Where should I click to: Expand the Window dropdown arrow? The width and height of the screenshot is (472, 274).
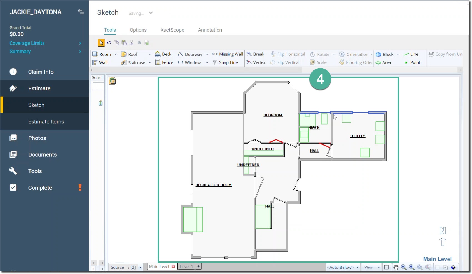click(x=207, y=62)
